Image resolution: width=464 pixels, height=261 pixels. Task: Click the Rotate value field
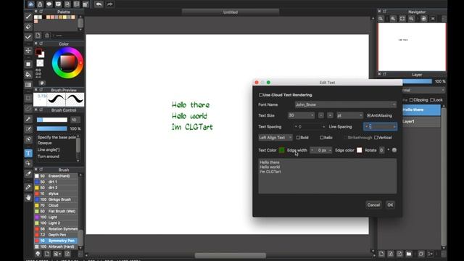pos(381,150)
